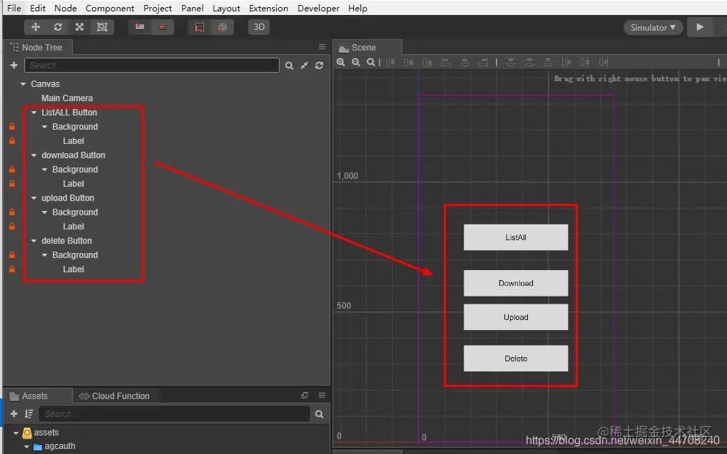Unlock Label under ListALL Button
727x454 pixels.
coord(12,141)
